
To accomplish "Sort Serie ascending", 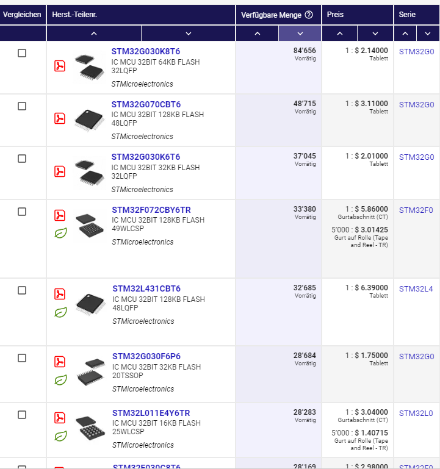I will point(405,33).
